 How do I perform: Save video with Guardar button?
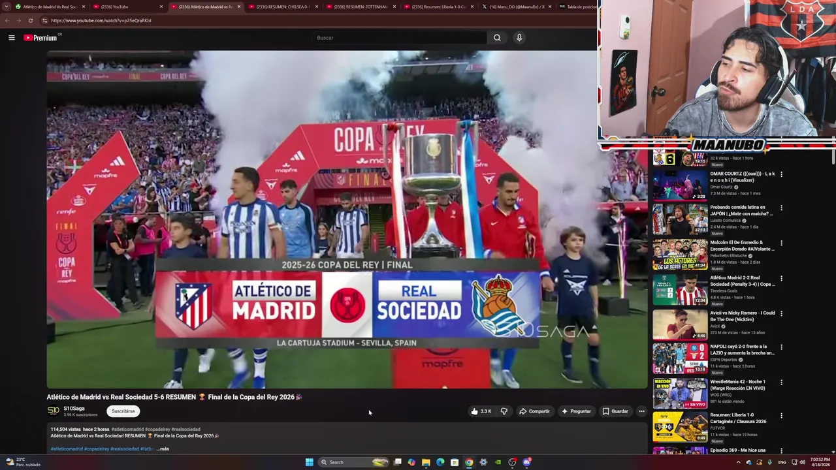(615, 411)
